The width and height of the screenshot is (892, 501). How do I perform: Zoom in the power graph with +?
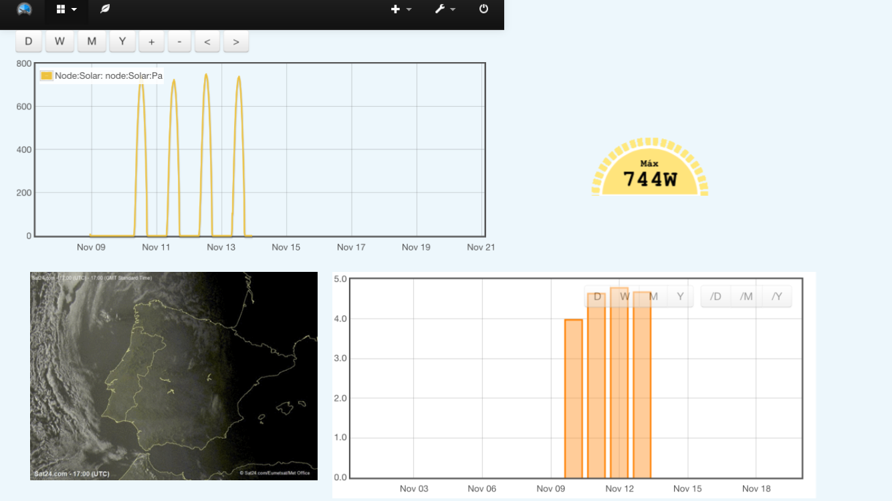click(152, 41)
